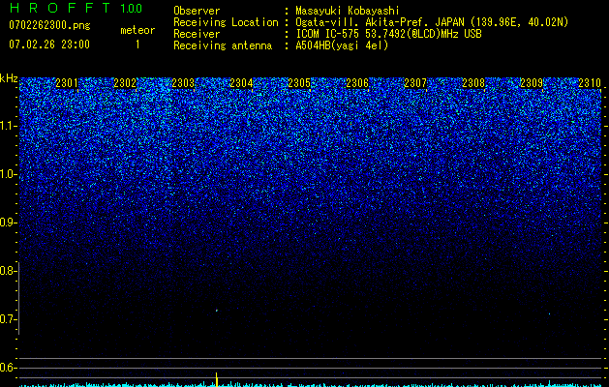The width and height of the screenshot is (609, 387).
Task: Click the 2306 time marker
Action: [x=357, y=83]
